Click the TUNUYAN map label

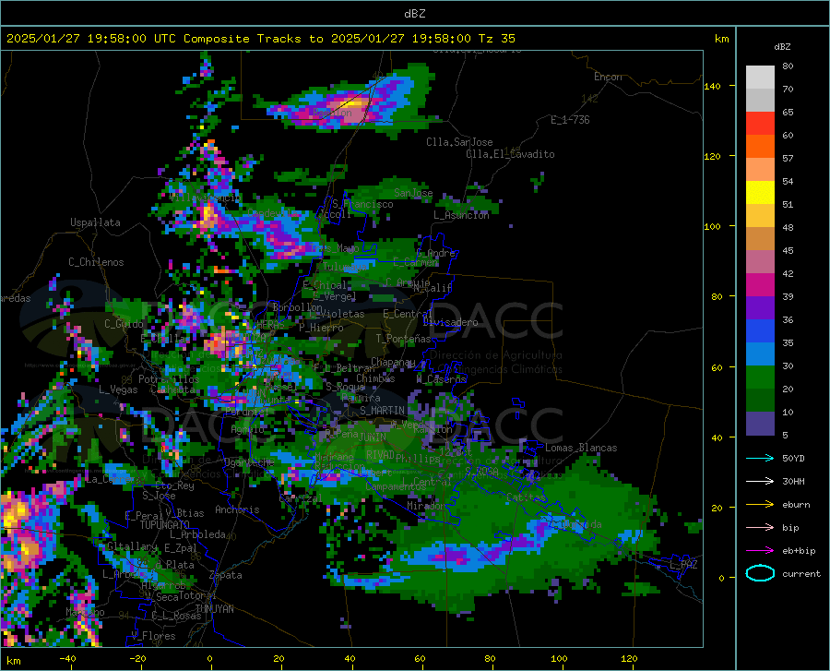[214, 609]
